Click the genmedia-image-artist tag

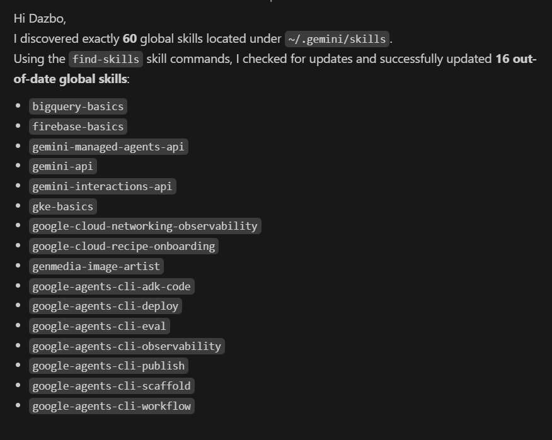96,266
